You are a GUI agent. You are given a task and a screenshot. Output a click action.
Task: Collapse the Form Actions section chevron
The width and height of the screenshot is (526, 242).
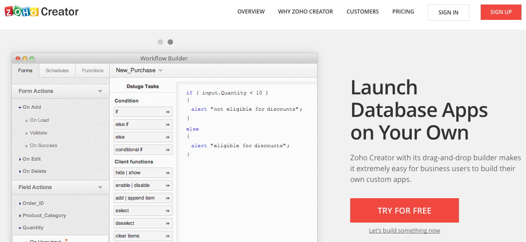tap(100, 91)
